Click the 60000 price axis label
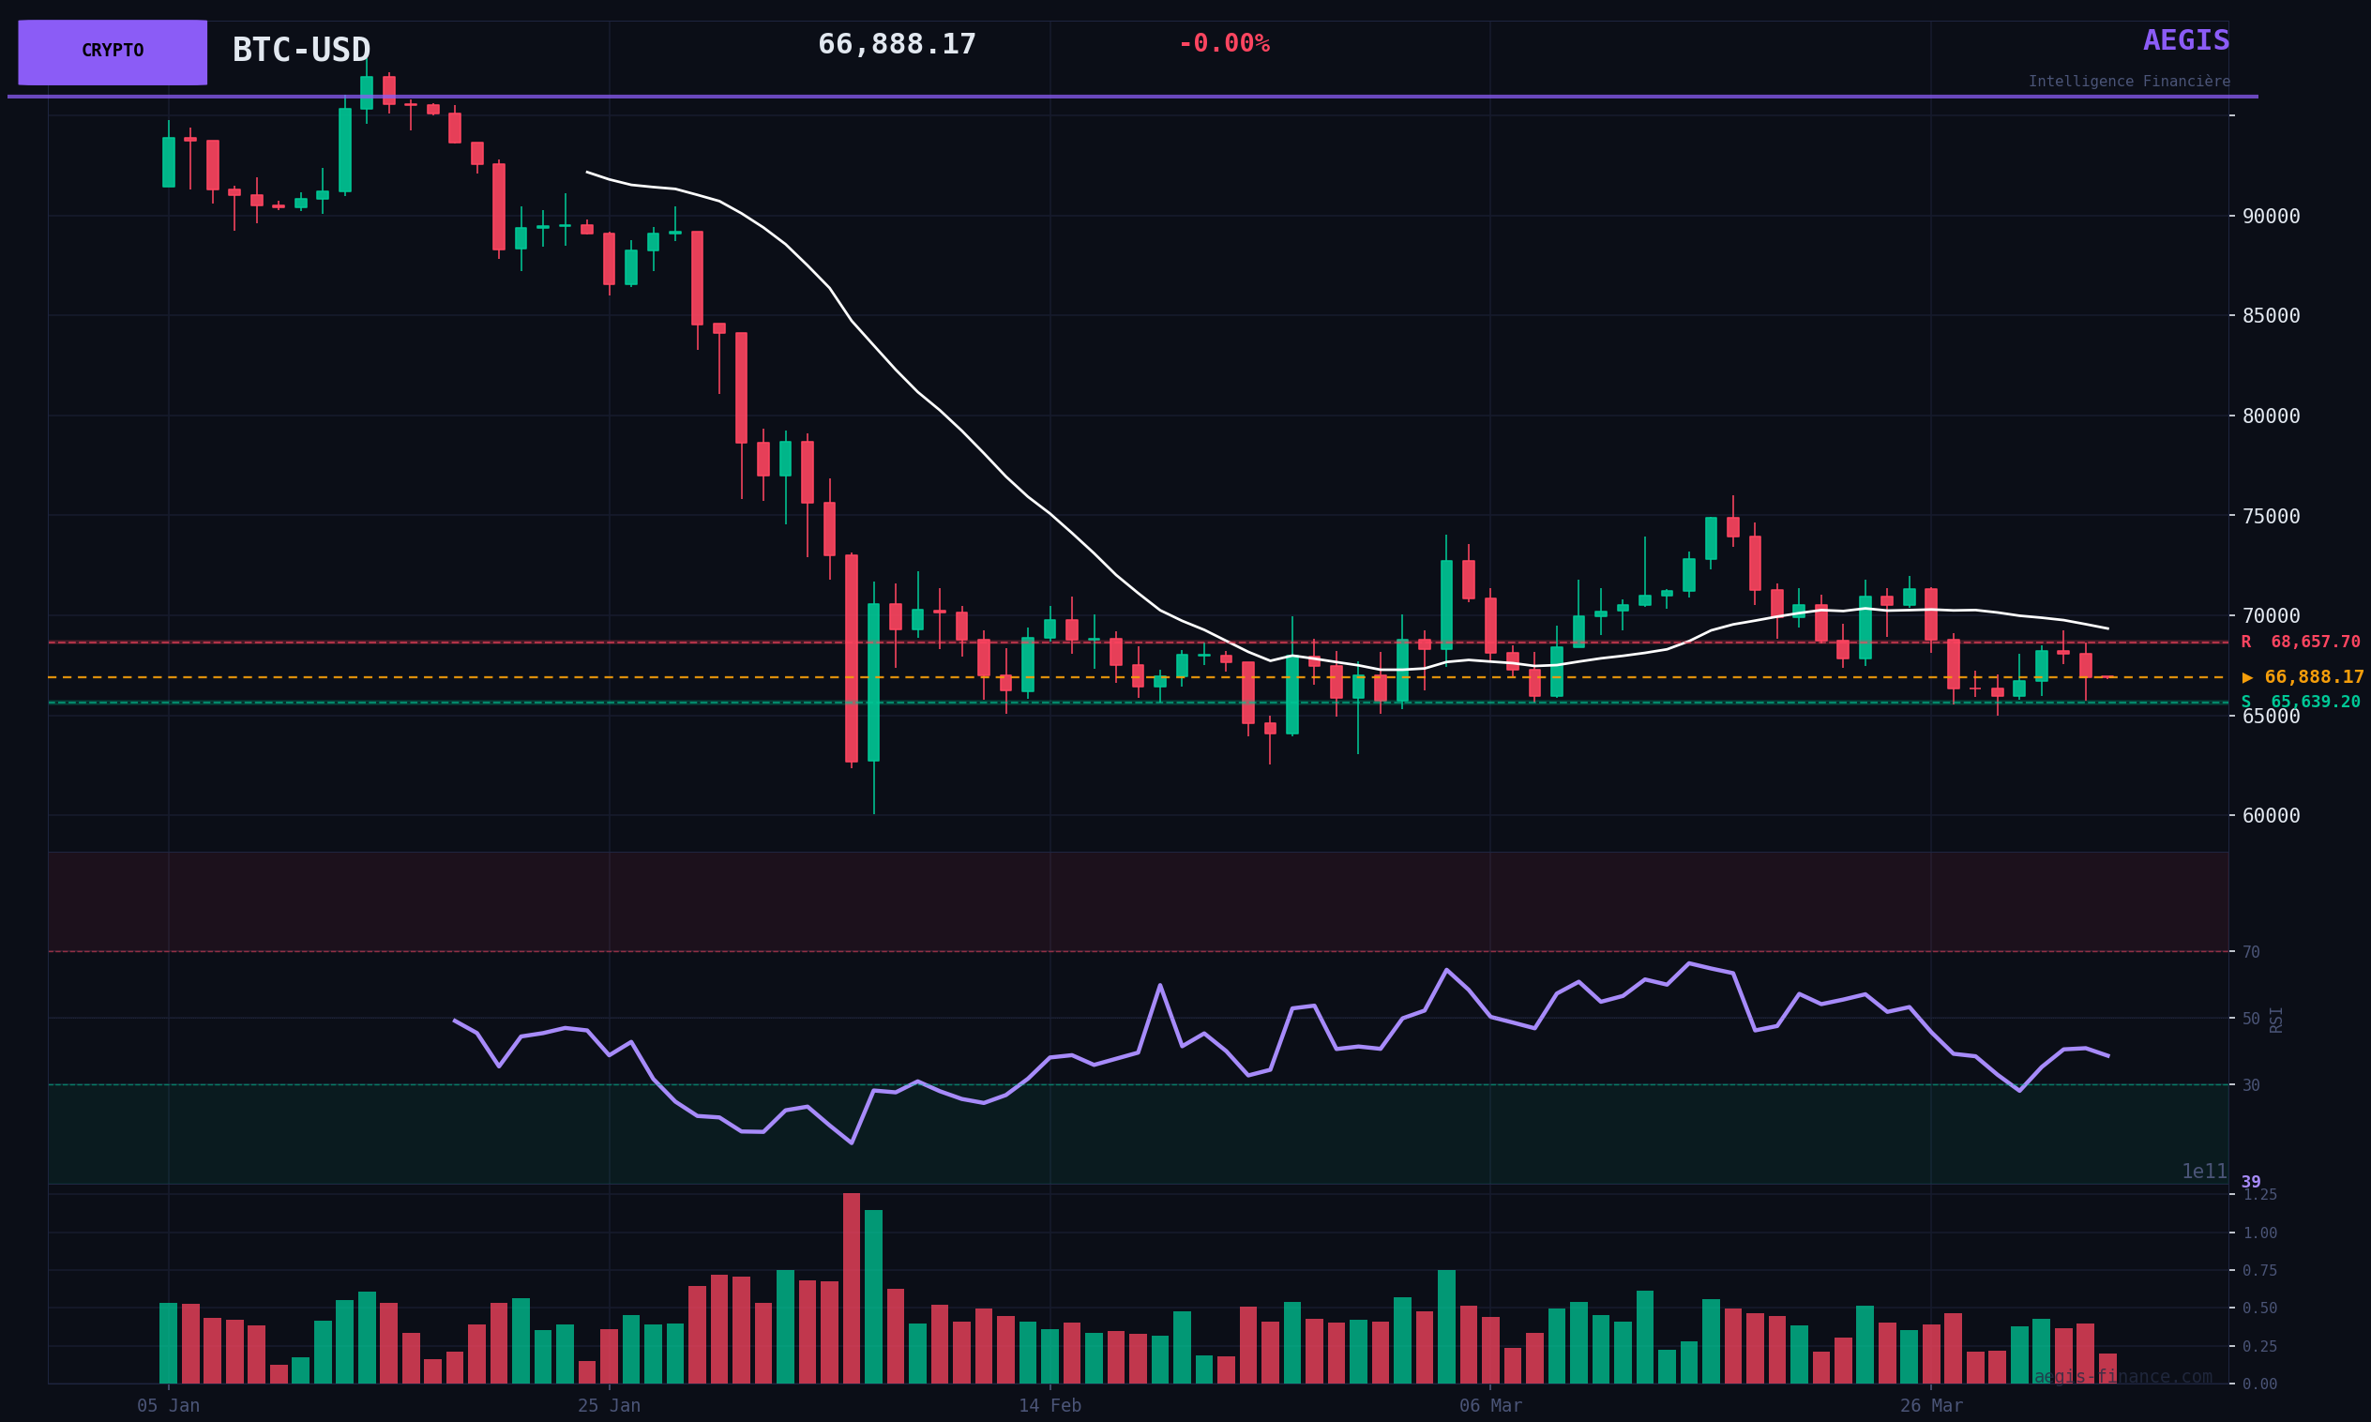The image size is (2371, 1422). tap(2271, 816)
